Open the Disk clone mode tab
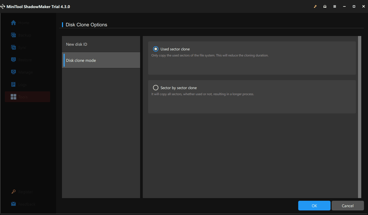This screenshot has width=368, height=215. pyautogui.click(x=81, y=60)
